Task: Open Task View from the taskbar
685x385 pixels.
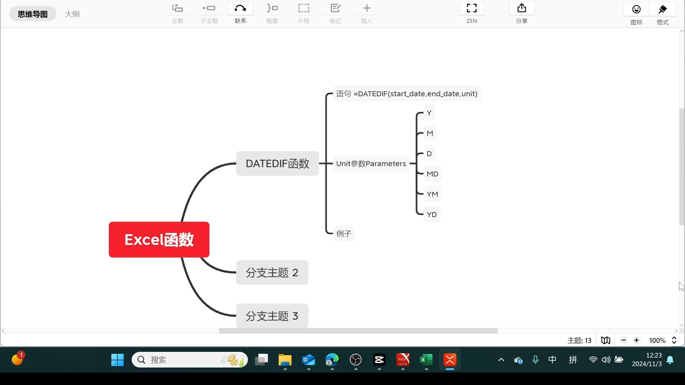Action: coord(262,360)
